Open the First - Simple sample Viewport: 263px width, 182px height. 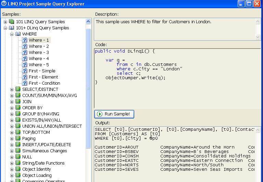tap(42, 71)
